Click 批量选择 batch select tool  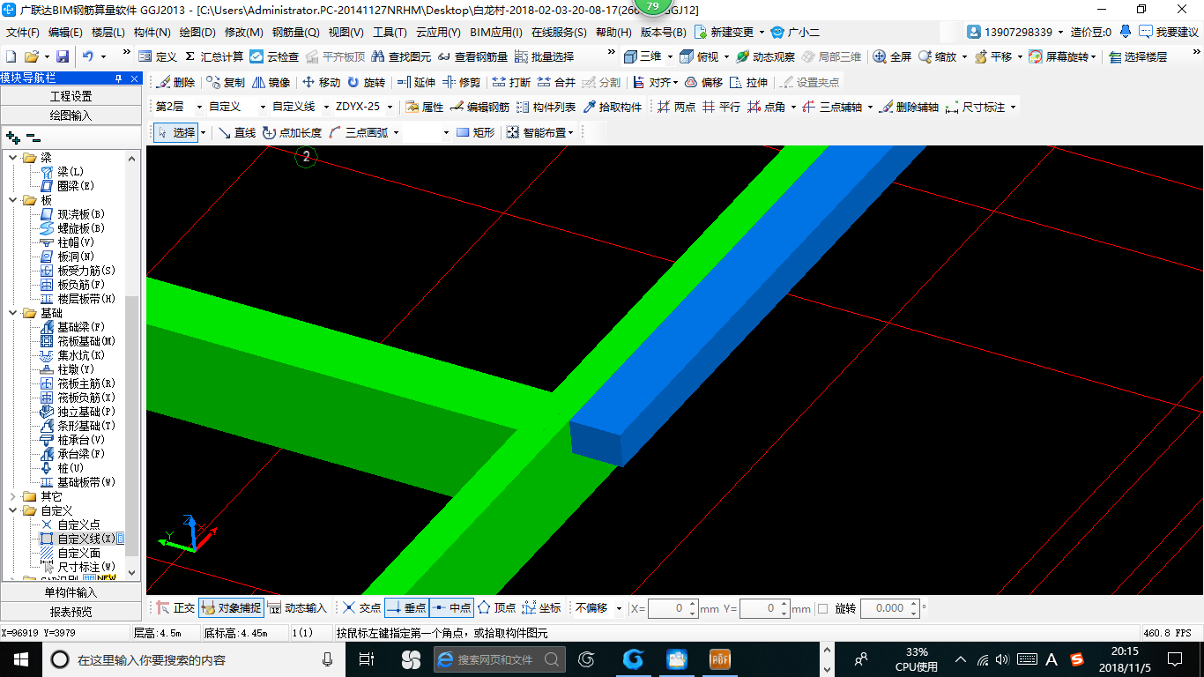tap(544, 56)
